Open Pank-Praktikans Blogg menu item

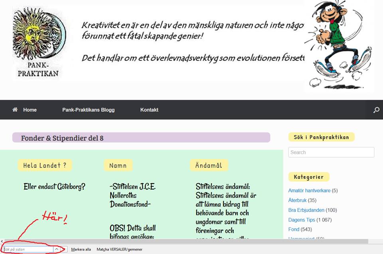tap(88, 110)
